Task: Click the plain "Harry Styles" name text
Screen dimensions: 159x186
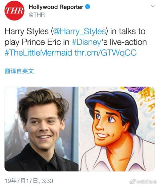Action: click(26, 31)
